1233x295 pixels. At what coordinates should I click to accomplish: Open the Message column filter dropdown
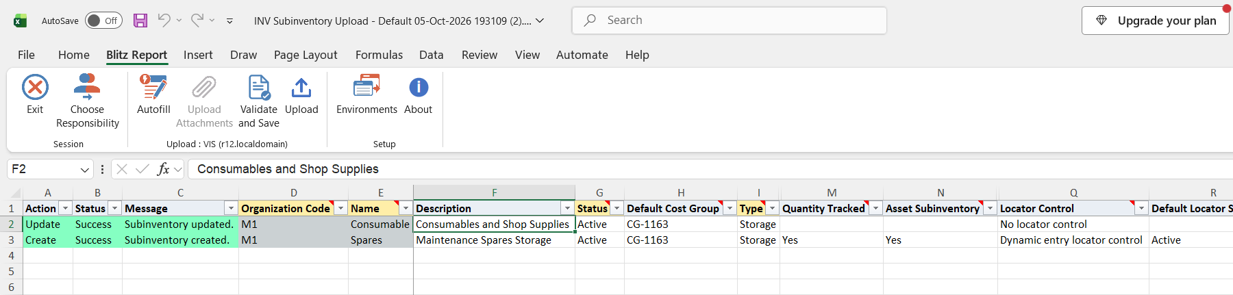(231, 208)
